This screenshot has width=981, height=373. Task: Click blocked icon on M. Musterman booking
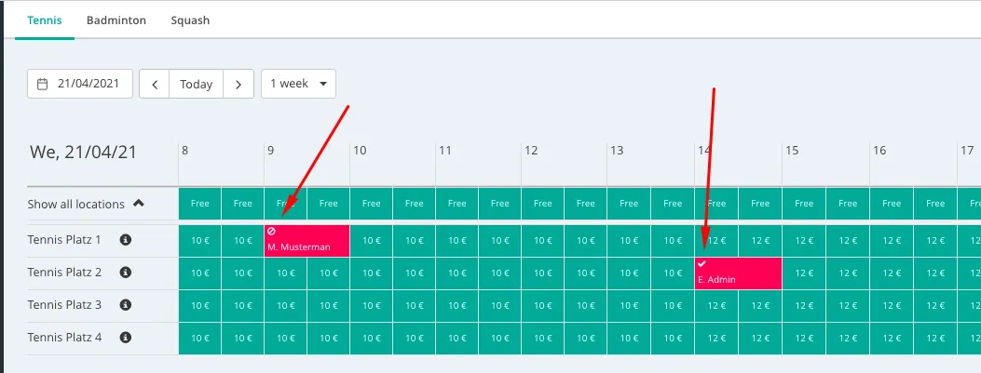(271, 231)
